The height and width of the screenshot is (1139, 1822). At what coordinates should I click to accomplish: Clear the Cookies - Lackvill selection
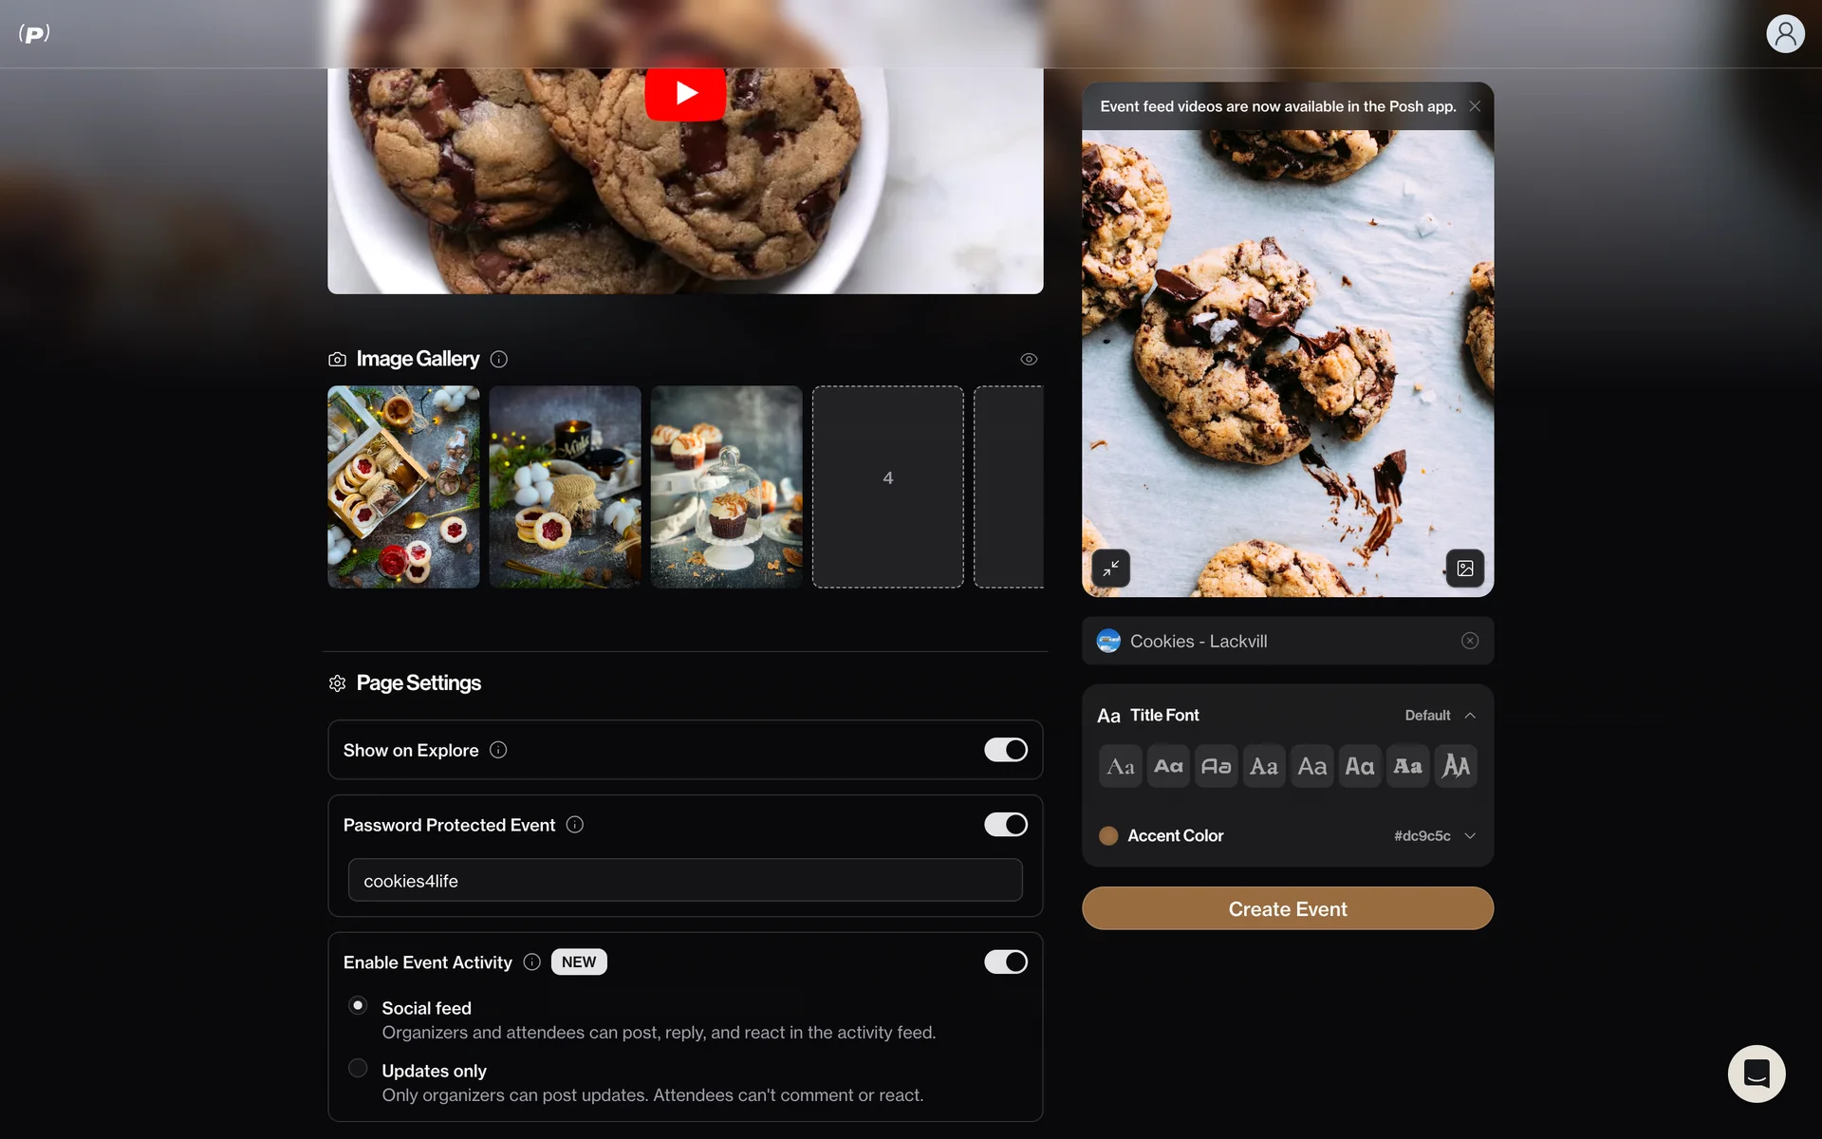coord(1470,641)
